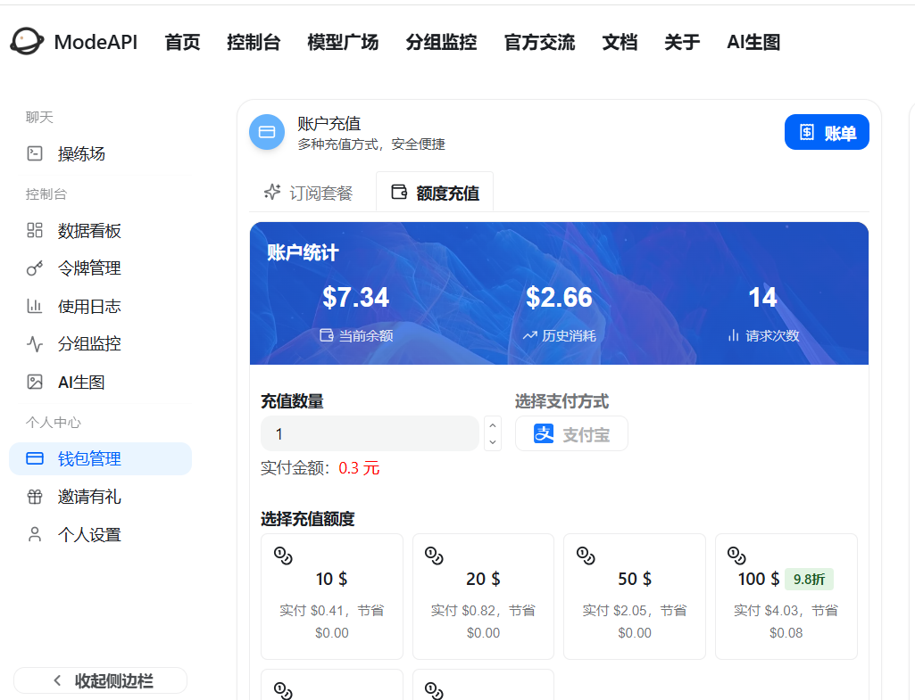Open 文档 in the top navigation
Viewport: 915px width, 700px height.
point(620,42)
